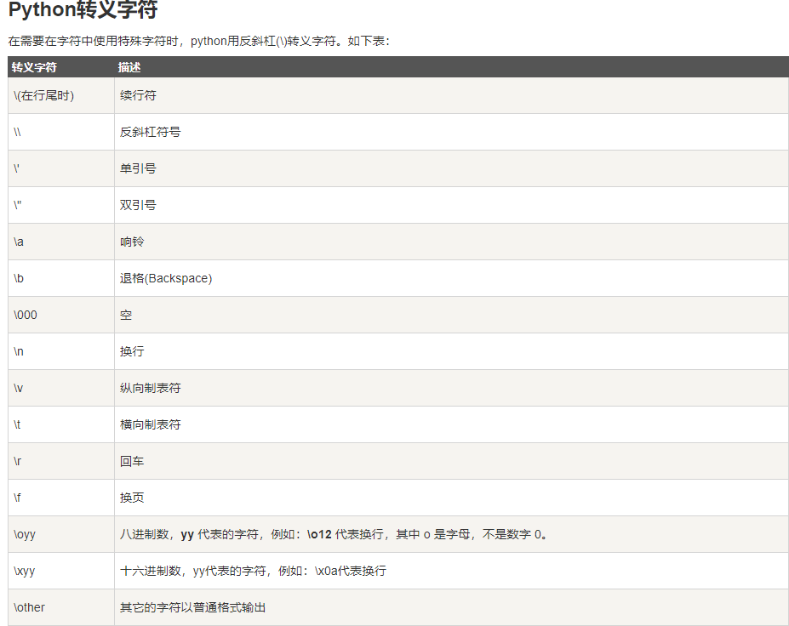
Task: Click the description "纵向制表符"
Action: click(150, 389)
